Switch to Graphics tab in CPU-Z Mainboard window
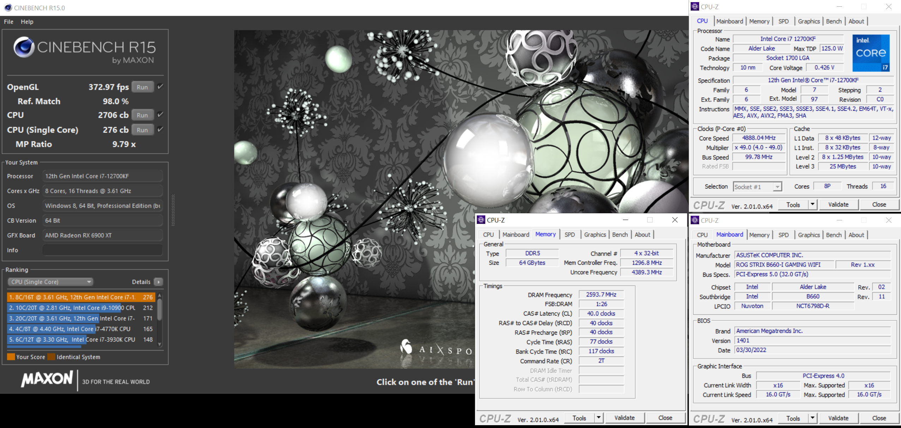This screenshot has width=901, height=428. 809,235
